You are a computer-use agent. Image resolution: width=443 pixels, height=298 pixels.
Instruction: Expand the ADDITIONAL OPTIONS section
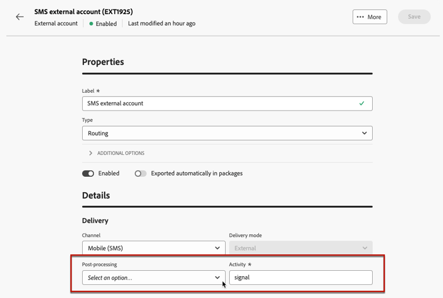pos(120,153)
